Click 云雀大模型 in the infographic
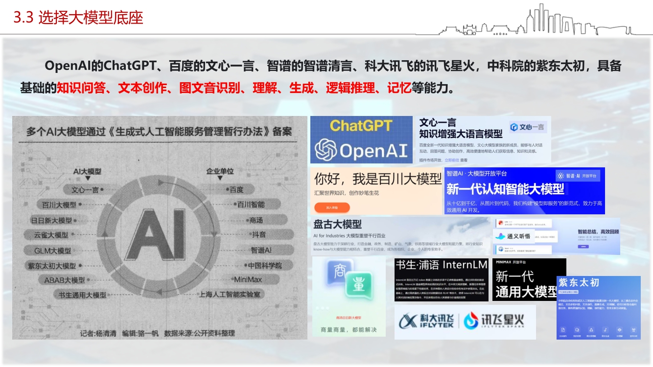 click(51, 235)
